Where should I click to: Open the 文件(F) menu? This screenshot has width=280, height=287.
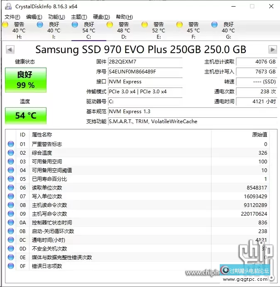[x=12, y=17]
